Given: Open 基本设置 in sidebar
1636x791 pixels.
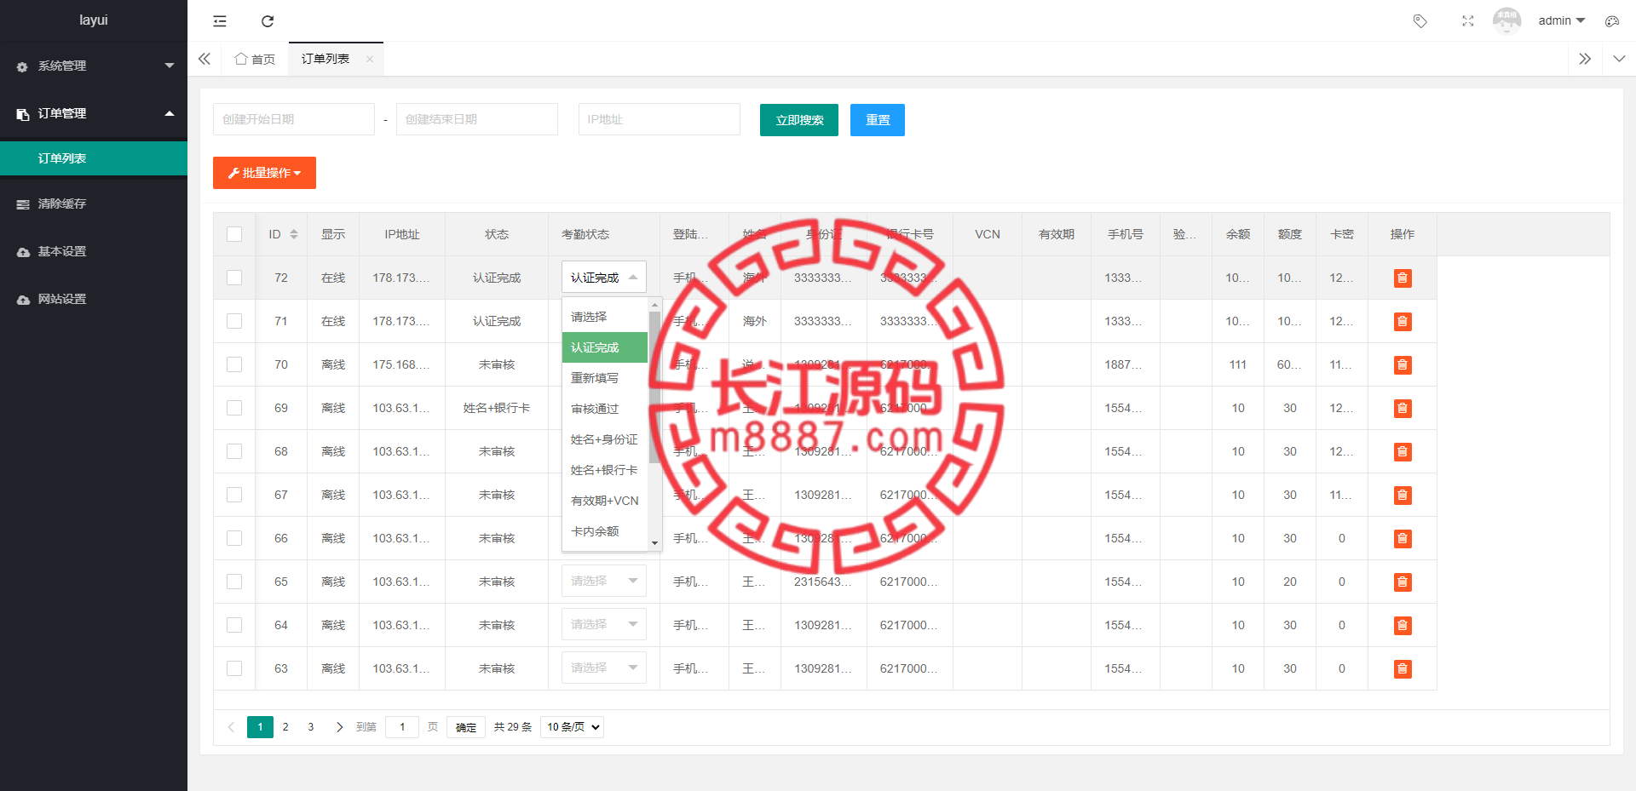Looking at the screenshot, I should point(94,251).
